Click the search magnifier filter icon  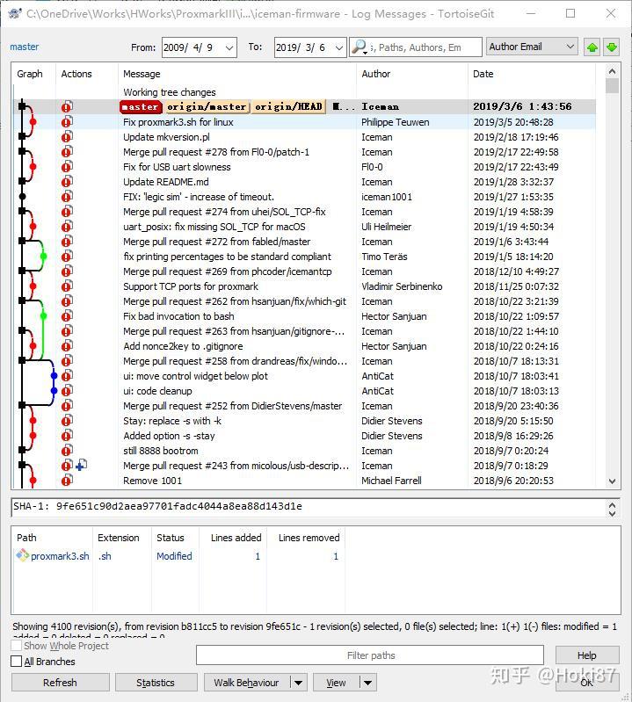[360, 47]
